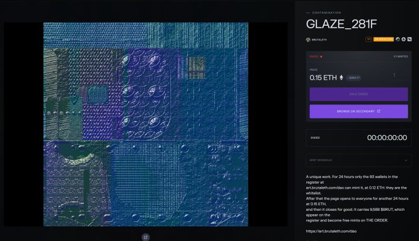Click the red ENDED status indicator

tap(316, 57)
